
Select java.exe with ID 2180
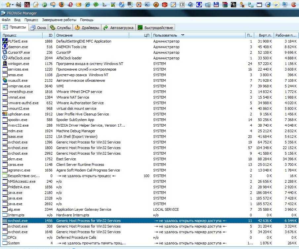(149, 193)
